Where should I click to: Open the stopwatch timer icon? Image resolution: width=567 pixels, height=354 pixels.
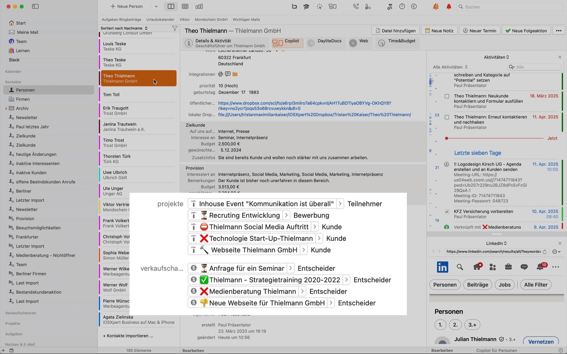[402, 7]
